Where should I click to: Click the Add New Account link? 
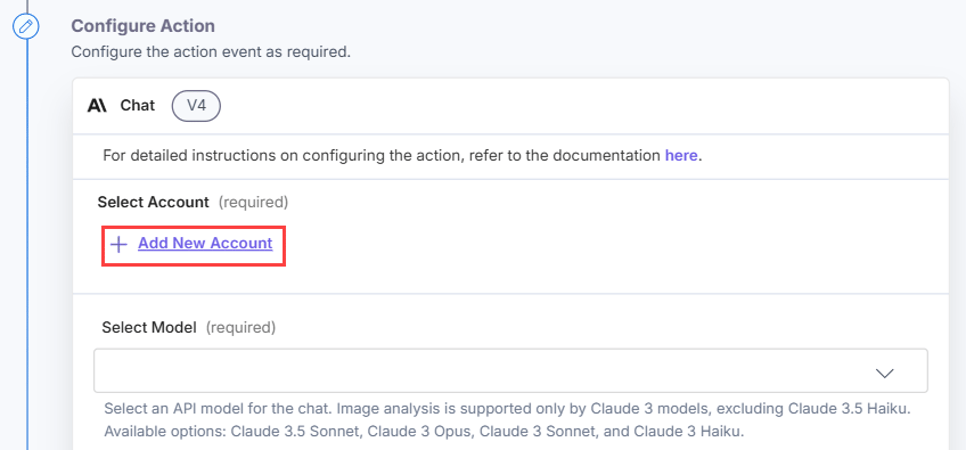tap(205, 243)
